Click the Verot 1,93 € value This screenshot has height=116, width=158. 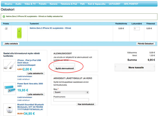pyautogui.click(x=152, y=56)
